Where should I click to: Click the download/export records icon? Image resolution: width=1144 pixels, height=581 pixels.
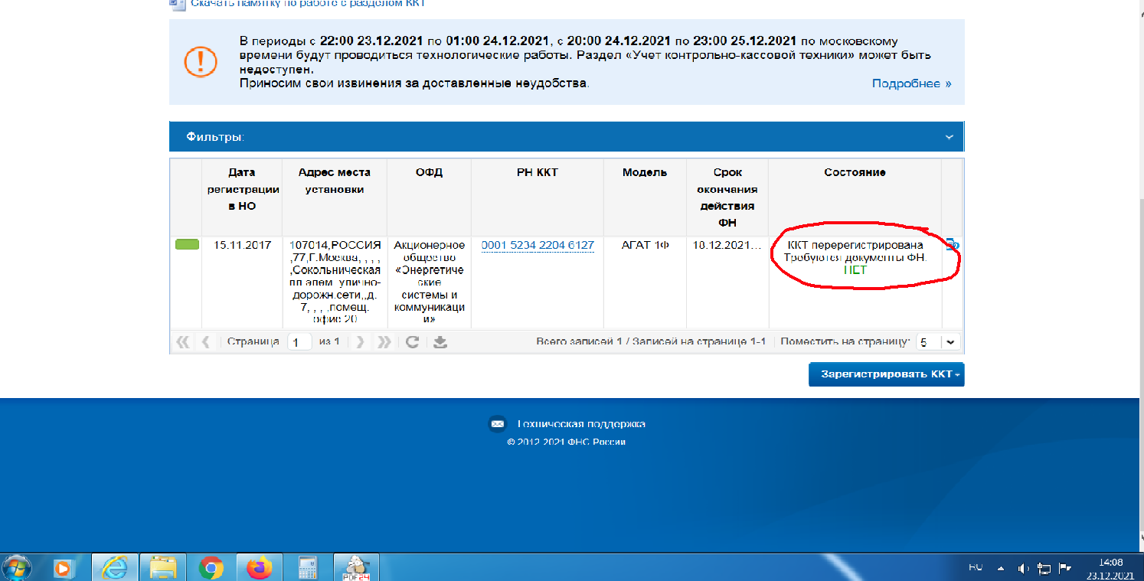coord(440,342)
